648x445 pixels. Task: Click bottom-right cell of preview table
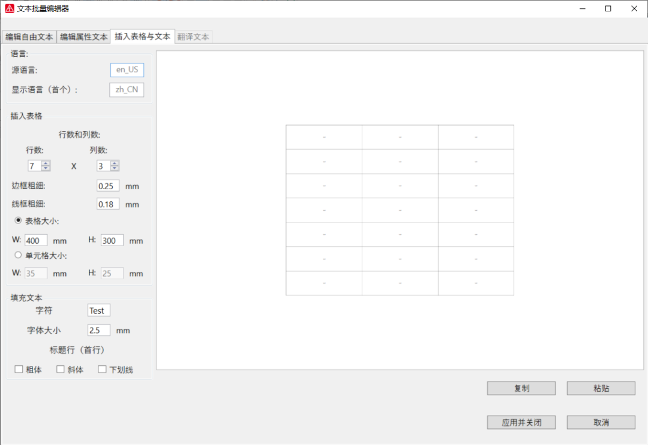point(476,283)
